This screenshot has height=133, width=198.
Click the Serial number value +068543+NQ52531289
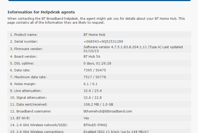pos(103,42)
